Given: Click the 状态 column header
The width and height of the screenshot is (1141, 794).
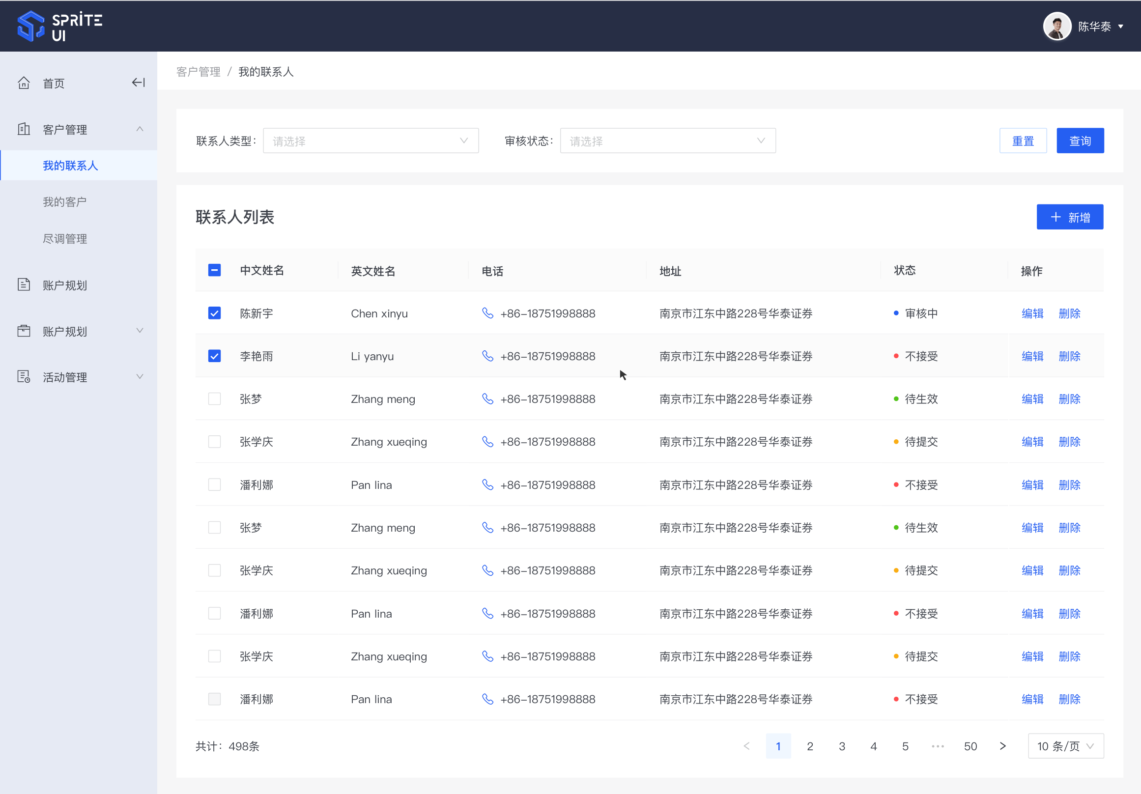Looking at the screenshot, I should pos(905,270).
